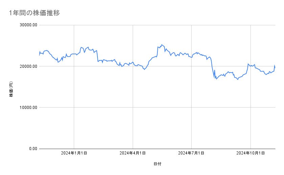The image size is (284, 175).
Task: Click the rightmost end of the price line
Action: (275, 67)
